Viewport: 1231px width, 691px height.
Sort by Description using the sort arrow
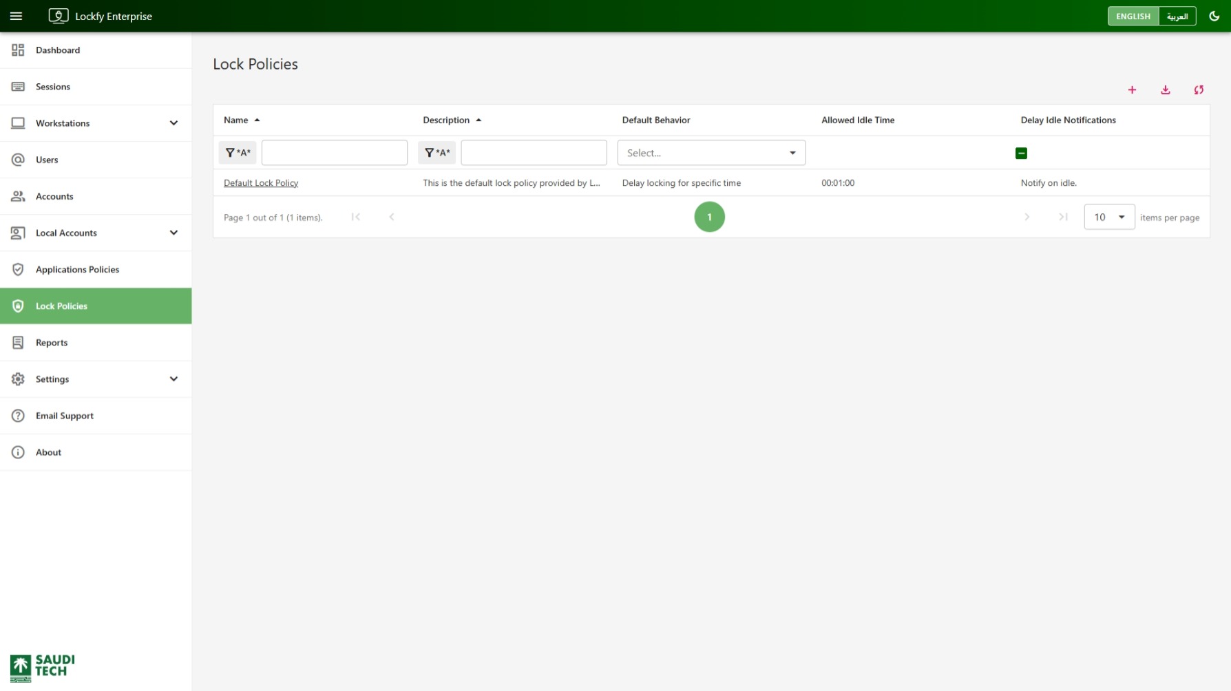tap(478, 120)
